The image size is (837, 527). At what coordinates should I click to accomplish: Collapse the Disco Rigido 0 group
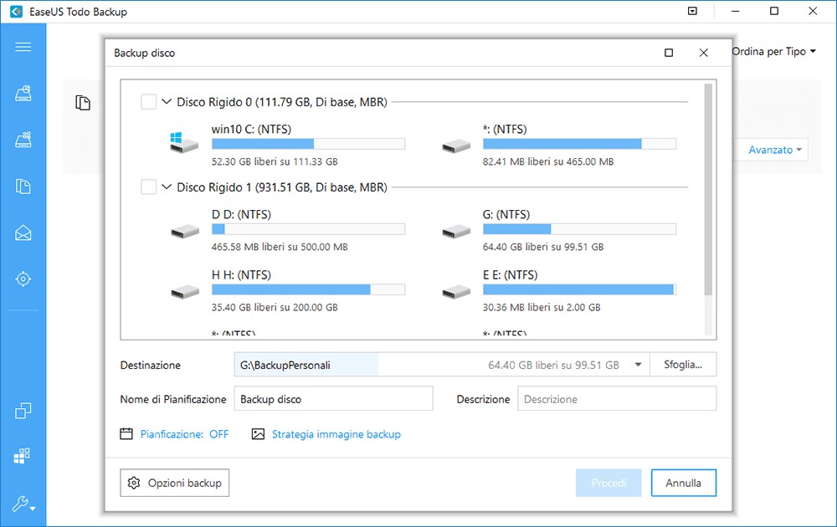click(167, 101)
